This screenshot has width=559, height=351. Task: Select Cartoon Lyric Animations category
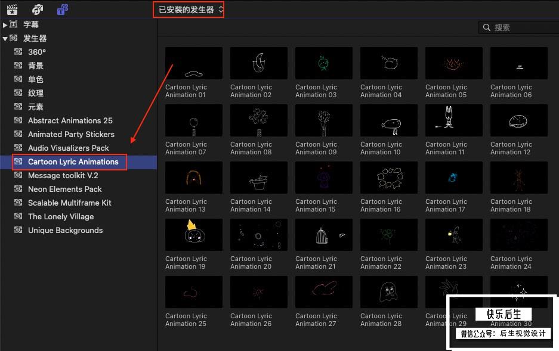[73, 161]
